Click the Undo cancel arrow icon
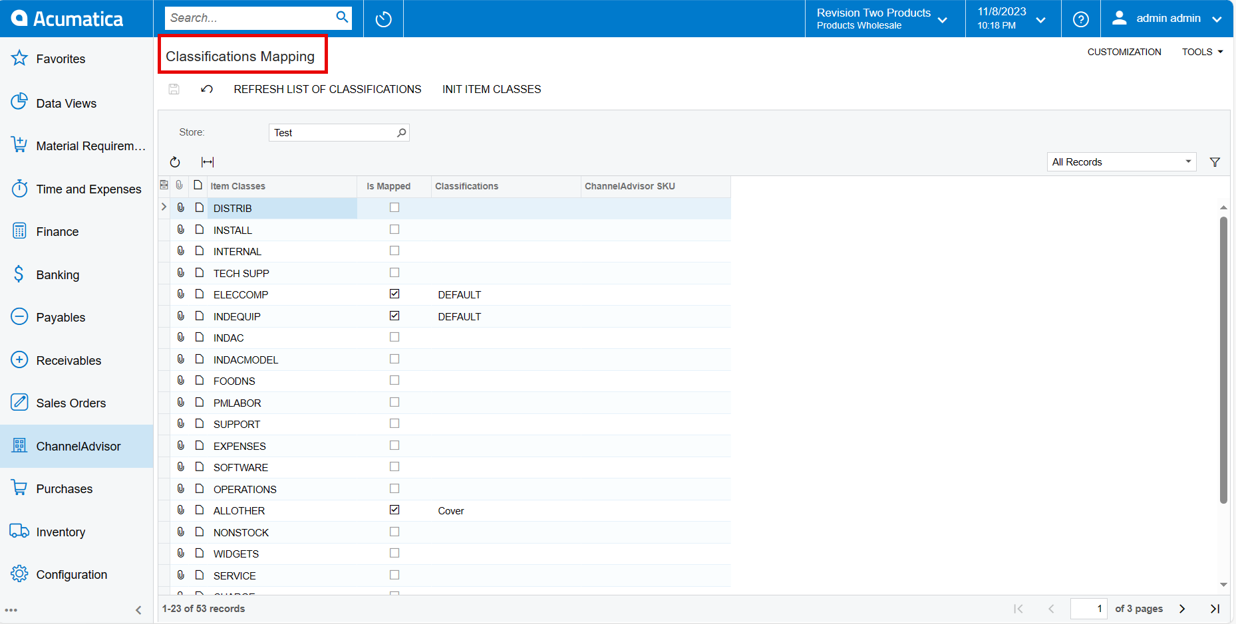This screenshot has width=1236, height=624. click(207, 89)
